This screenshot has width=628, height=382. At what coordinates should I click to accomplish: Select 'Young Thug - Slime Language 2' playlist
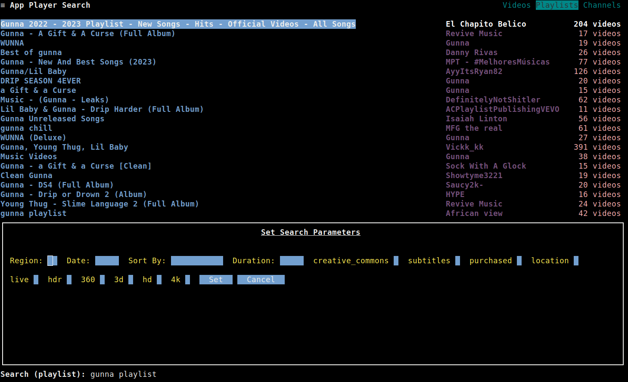click(99, 204)
